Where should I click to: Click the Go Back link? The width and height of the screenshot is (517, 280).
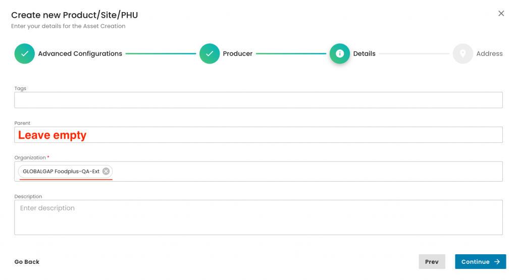point(27,262)
